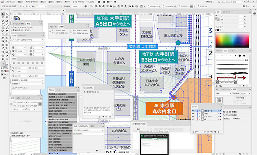The height and width of the screenshot is (155, 257).
Task: Open the ファイル menu
Action: pos(11,2)
